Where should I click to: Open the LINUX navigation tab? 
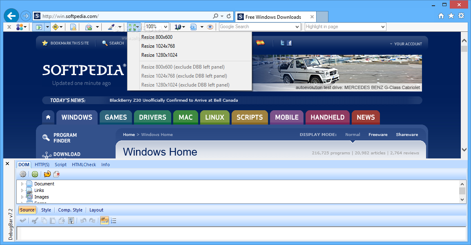(215, 118)
